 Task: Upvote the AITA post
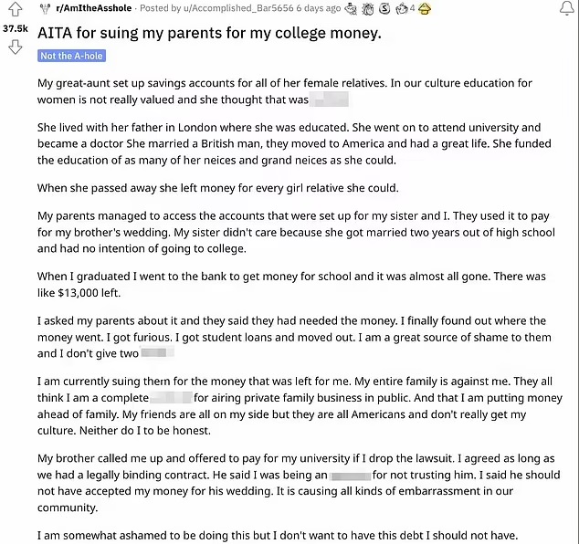coord(15,12)
